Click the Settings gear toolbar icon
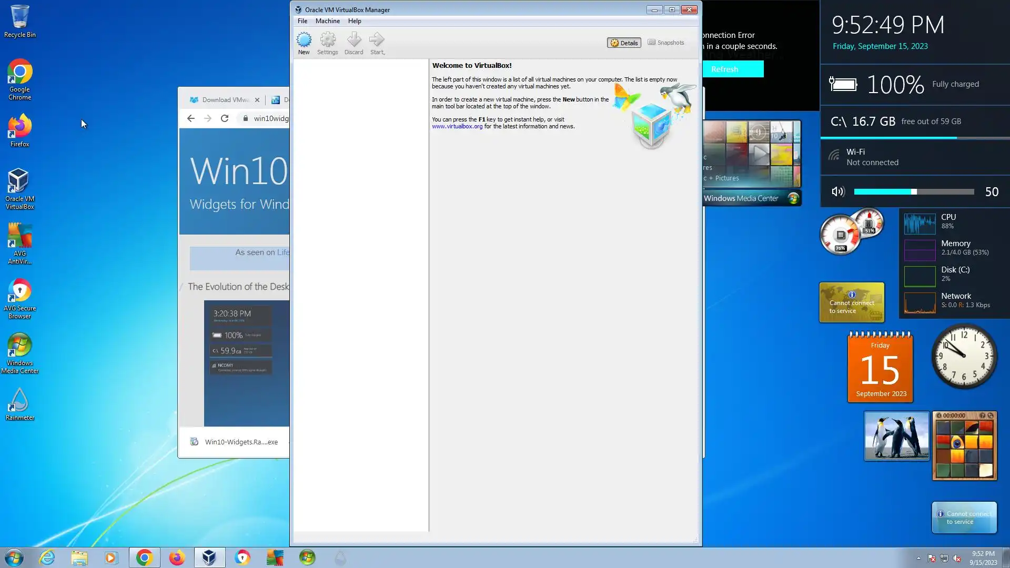The height and width of the screenshot is (568, 1010). click(327, 40)
